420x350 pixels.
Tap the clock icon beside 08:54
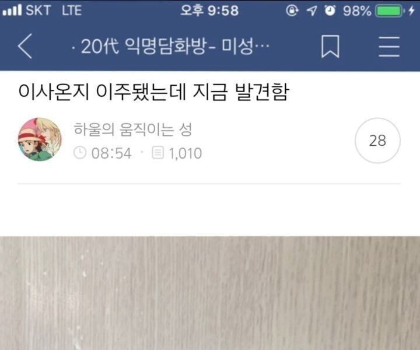80,153
